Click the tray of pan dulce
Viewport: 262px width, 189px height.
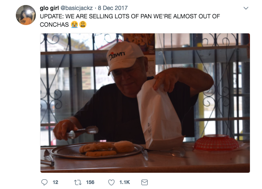pyautogui.click(x=97, y=150)
